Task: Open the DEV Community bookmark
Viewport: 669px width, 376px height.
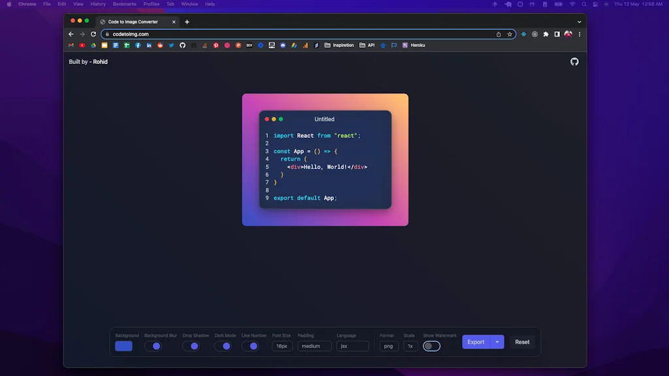Action: pyautogui.click(x=250, y=45)
